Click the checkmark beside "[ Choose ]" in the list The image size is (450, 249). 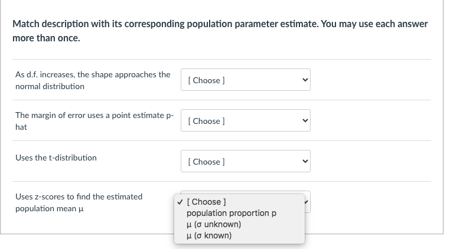(180, 202)
